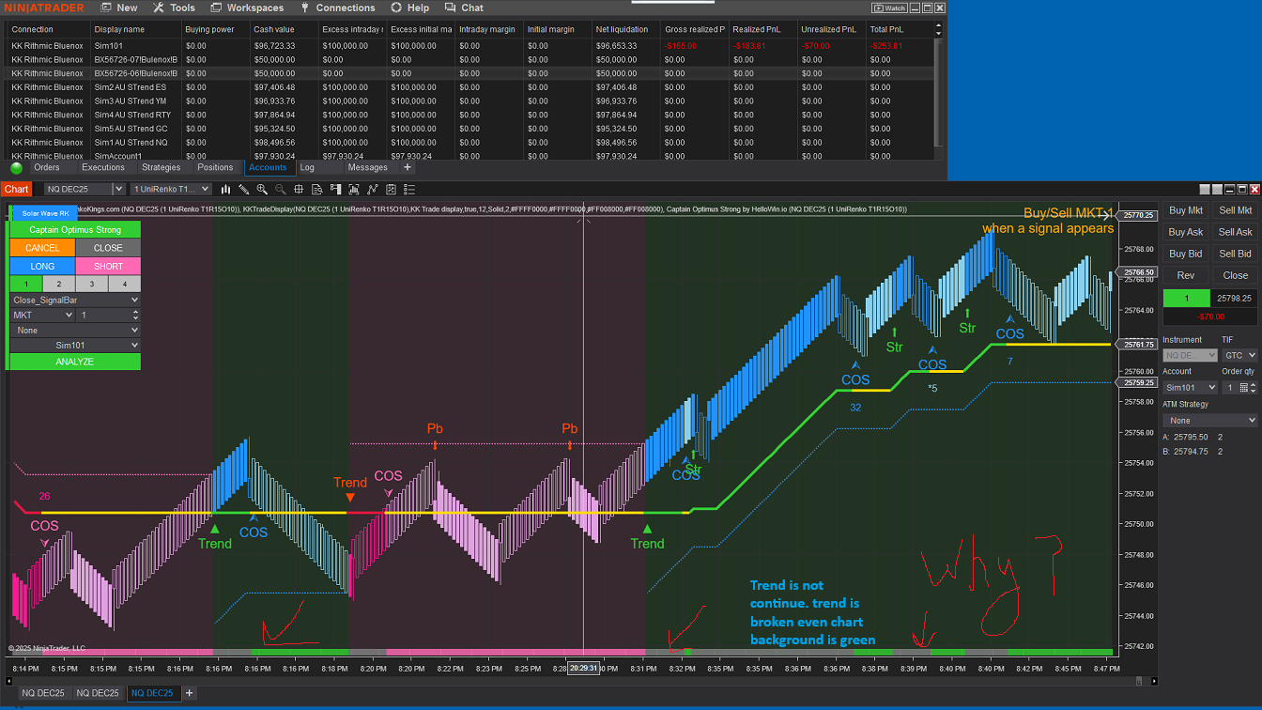Open the MKT order type dropdown
Screen dimensions: 1262x710
point(42,316)
